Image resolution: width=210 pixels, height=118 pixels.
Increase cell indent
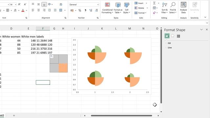tap(55, 10)
